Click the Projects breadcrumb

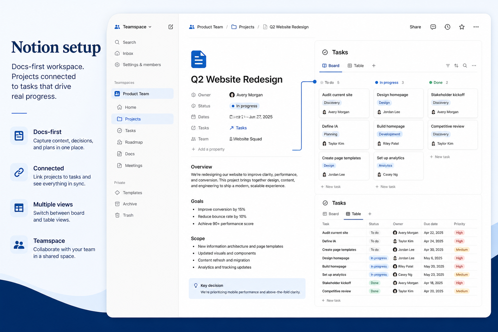click(243, 27)
